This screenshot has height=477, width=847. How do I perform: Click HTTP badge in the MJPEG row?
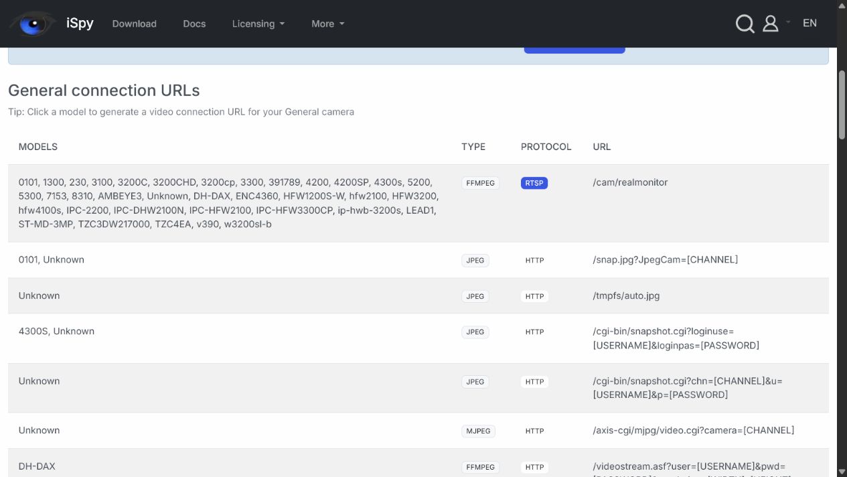pos(534,431)
